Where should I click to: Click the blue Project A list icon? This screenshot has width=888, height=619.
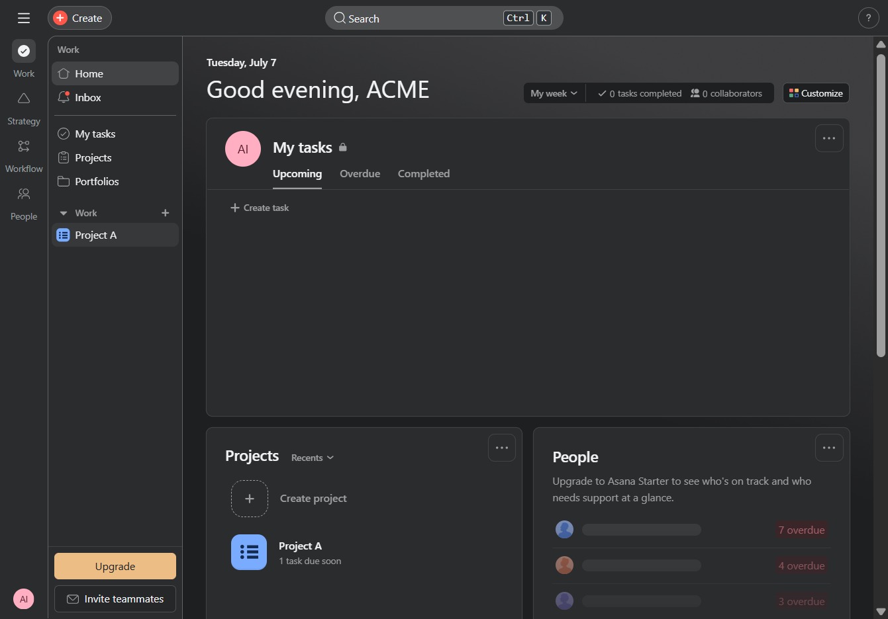[249, 552]
